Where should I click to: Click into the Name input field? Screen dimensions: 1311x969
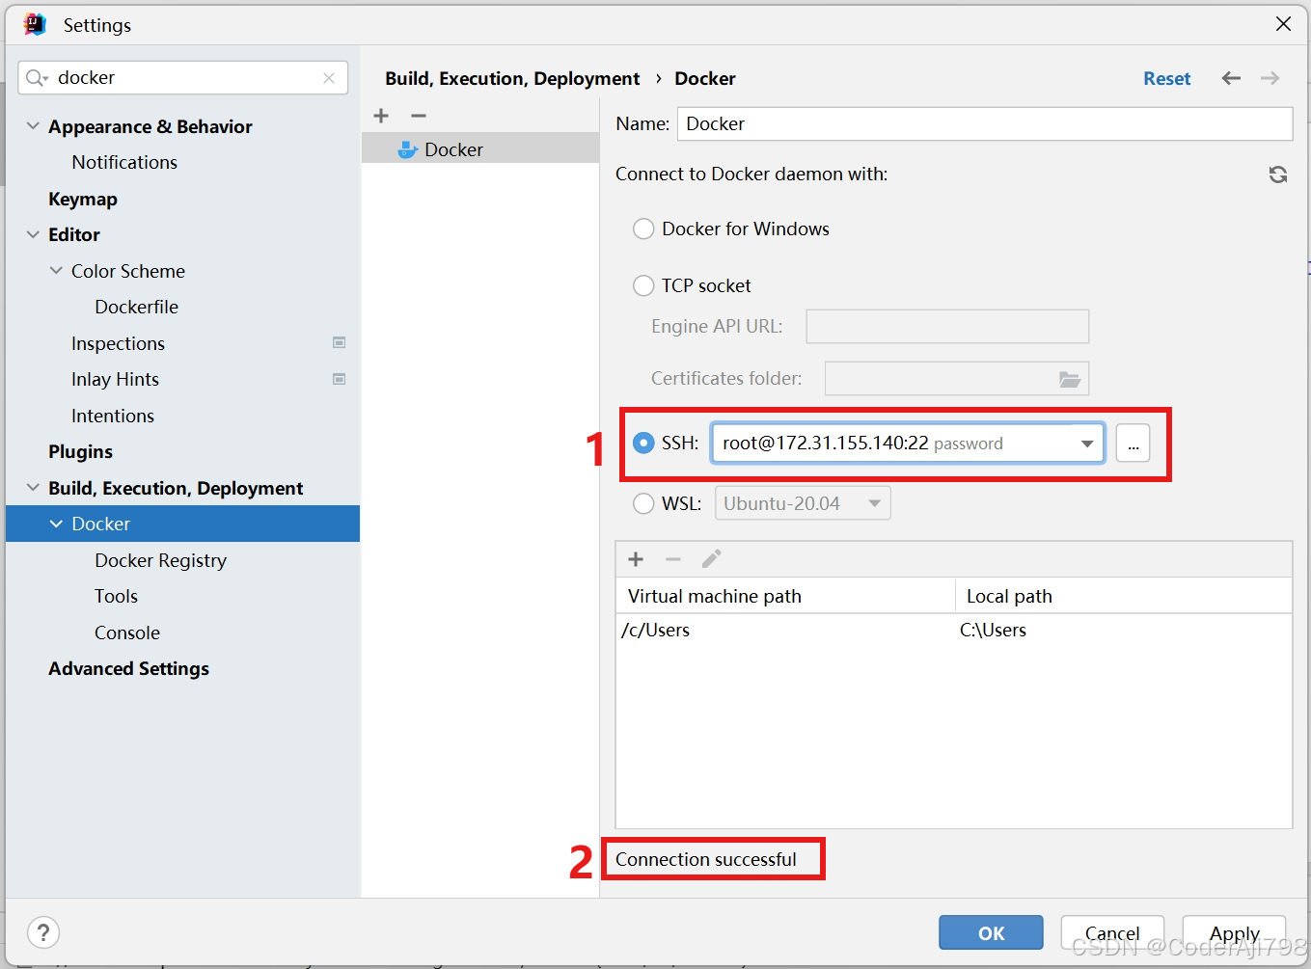(x=984, y=123)
